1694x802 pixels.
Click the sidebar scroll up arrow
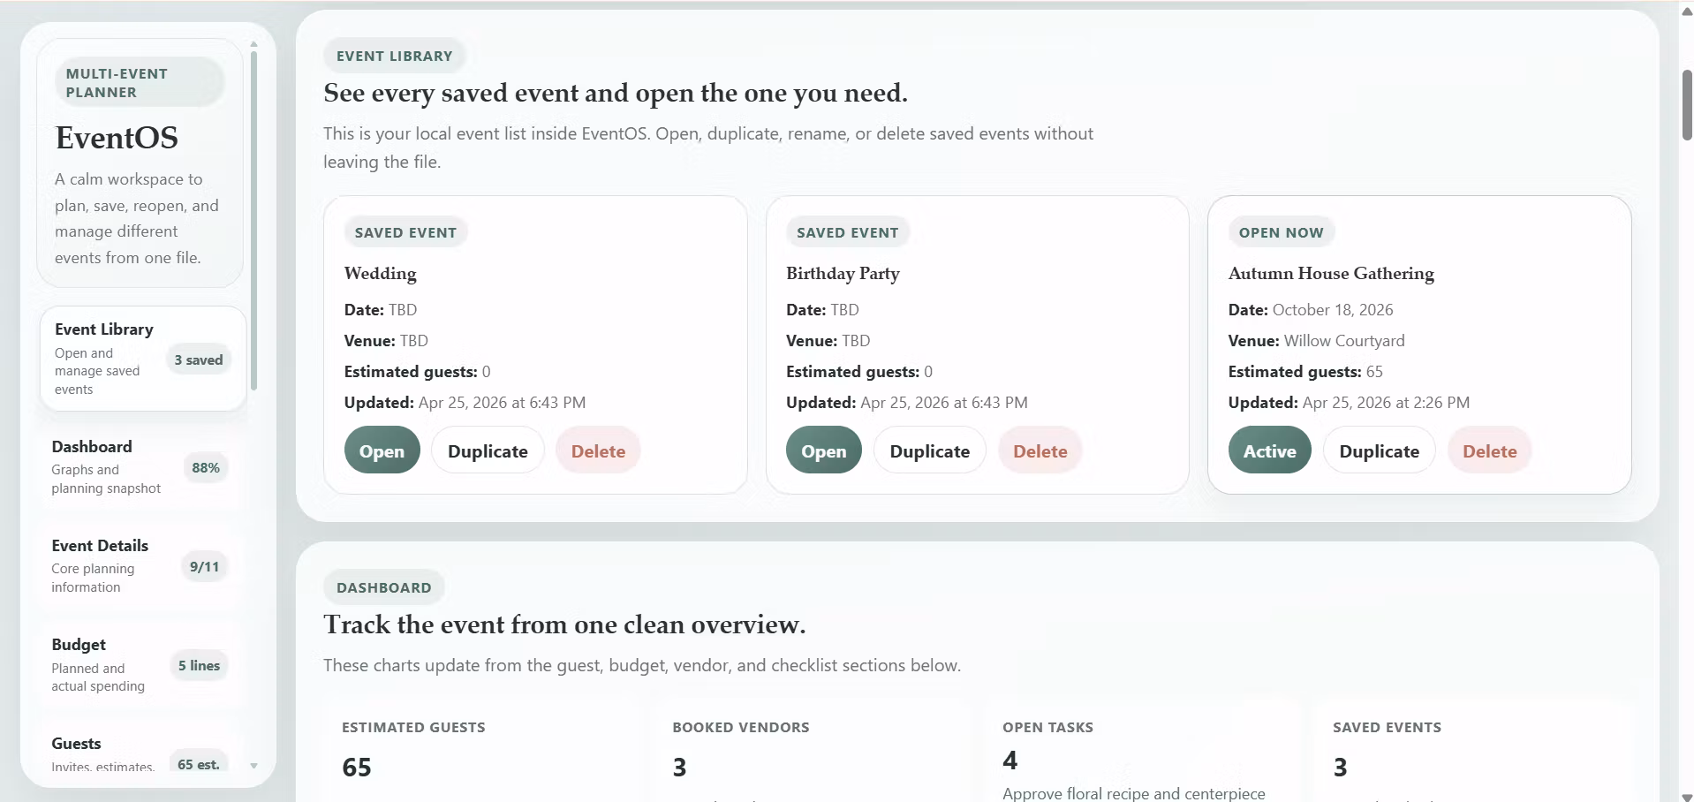pyautogui.click(x=253, y=43)
